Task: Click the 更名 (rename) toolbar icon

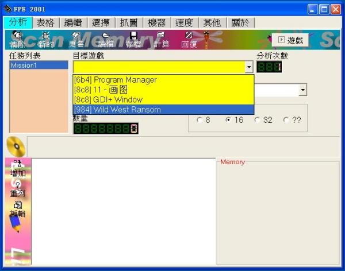Action: (x=76, y=40)
